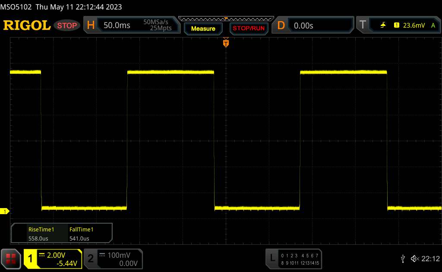442x272 pixels.
Task: Open the clock showing 22:12
Action: pyautogui.click(x=430, y=259)
